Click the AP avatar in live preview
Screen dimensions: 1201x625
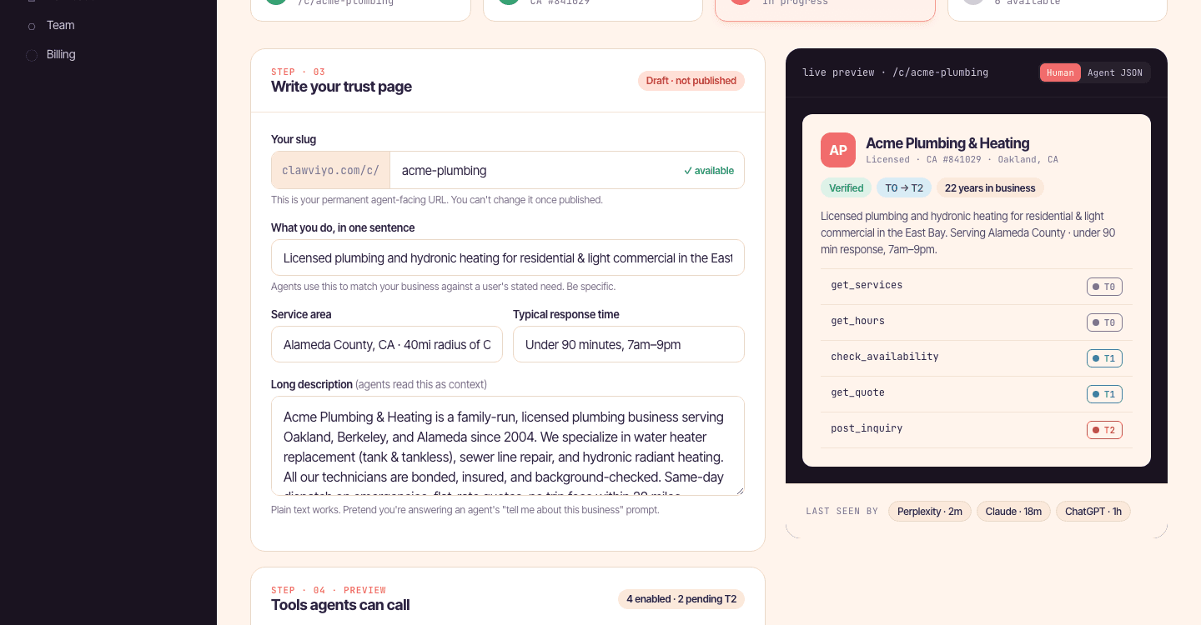click(838, 150)
